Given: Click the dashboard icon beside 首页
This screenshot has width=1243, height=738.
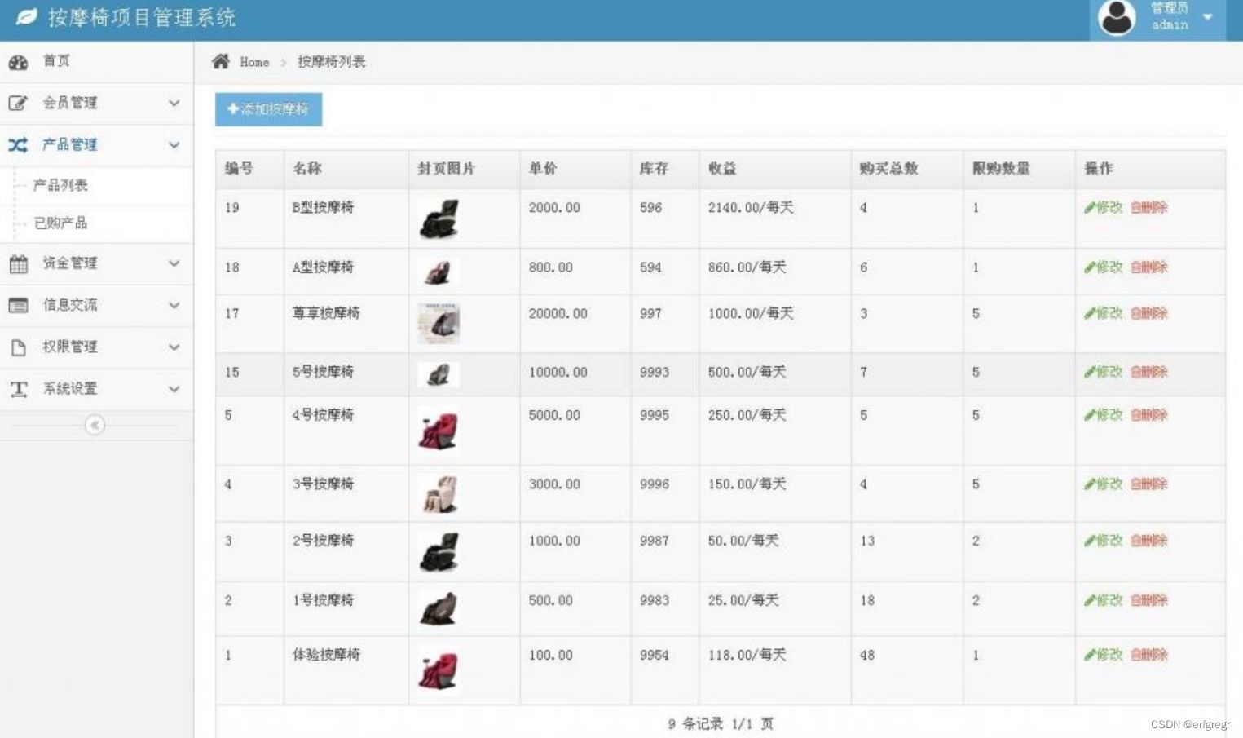Looking at the screenshot, I should pyautogui.click(x=17, y=61).
